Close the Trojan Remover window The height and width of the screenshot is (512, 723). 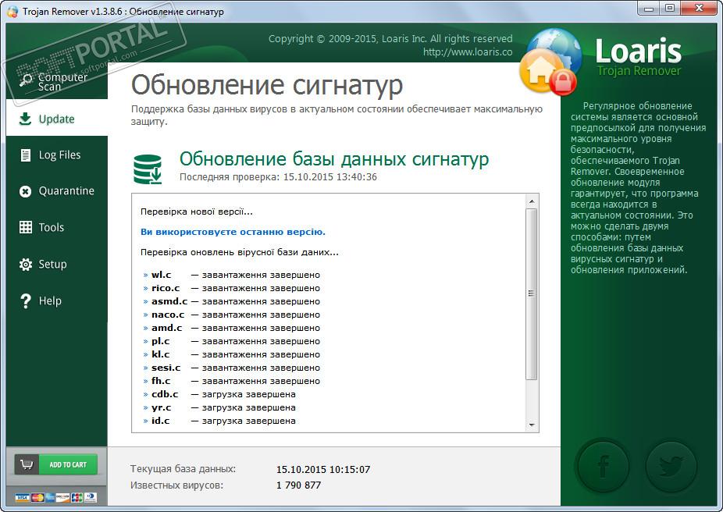699,9
